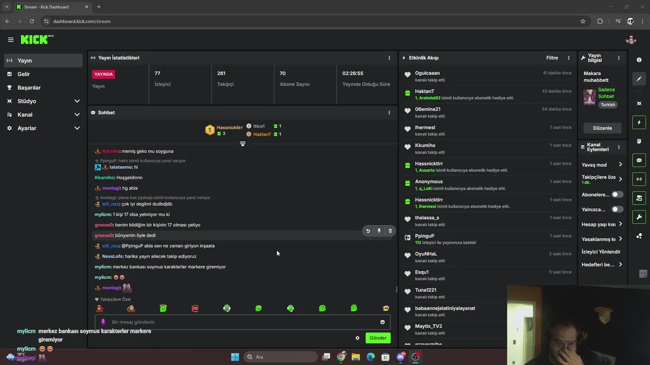Click the video camera icon in right rail
This screenshot has height=365, width=650.
pyautogui.click(x=639, y=198)
